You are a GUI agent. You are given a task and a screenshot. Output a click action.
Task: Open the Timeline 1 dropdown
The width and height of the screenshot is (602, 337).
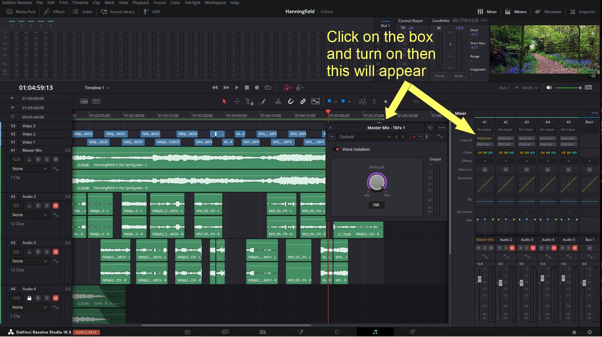pos(97,88)
